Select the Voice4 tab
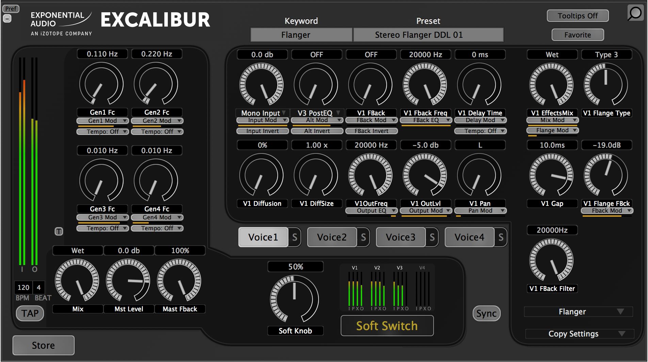The image size is (648, 362). point(469,237)
